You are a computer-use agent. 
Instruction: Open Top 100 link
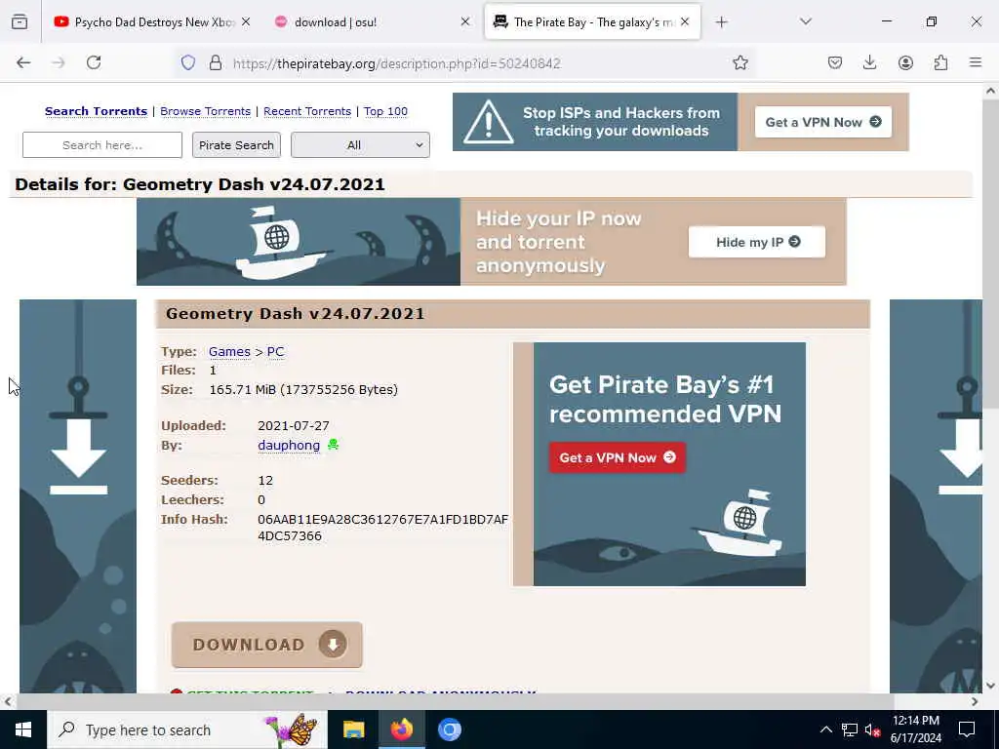point(385,111)
